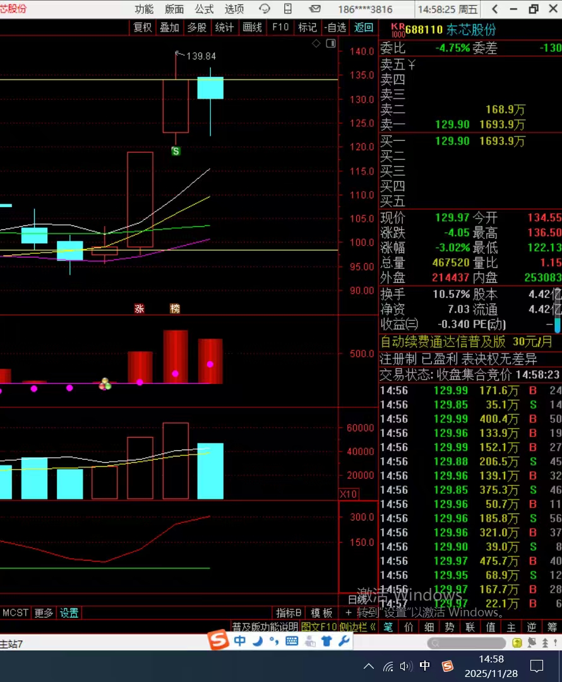Viewport: 562px width, 682px height.
Task: Click 自动续费通达信普及版 30元/月 ad link
Action: [466, 342]
